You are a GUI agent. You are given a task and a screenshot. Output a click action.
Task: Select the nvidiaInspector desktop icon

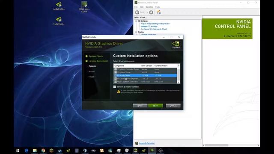(59, 21)
